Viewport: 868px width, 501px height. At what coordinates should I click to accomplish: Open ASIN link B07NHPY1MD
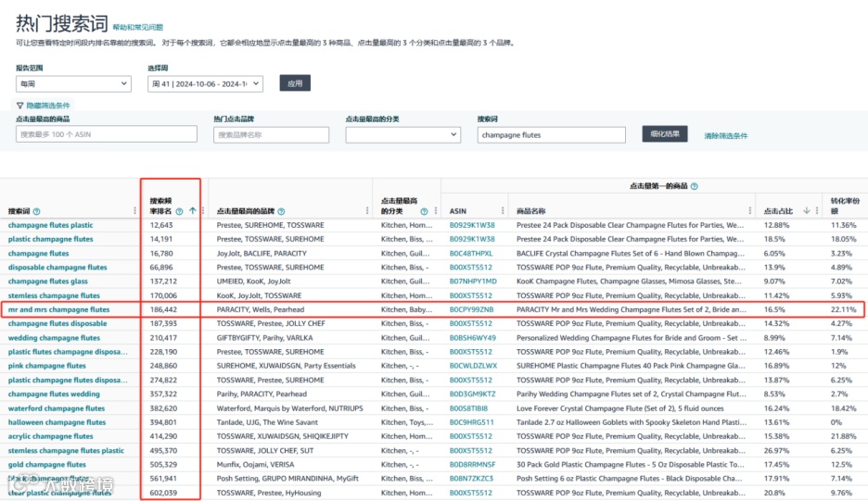[473, 282]
